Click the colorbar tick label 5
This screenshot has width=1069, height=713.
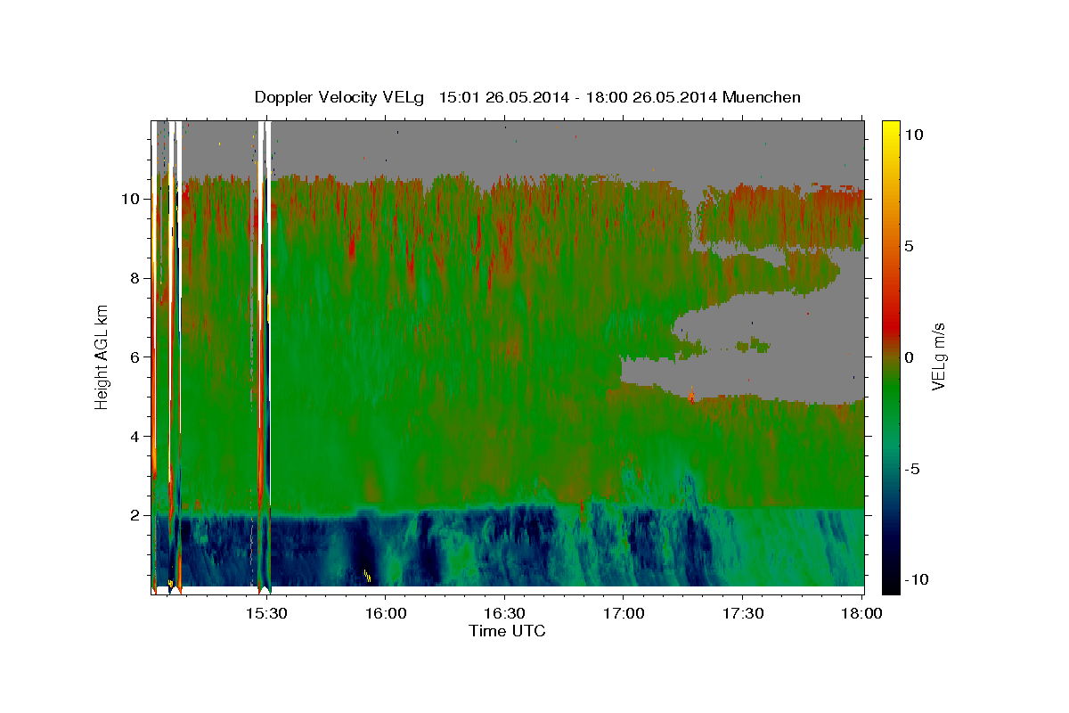tap(911, 245)
